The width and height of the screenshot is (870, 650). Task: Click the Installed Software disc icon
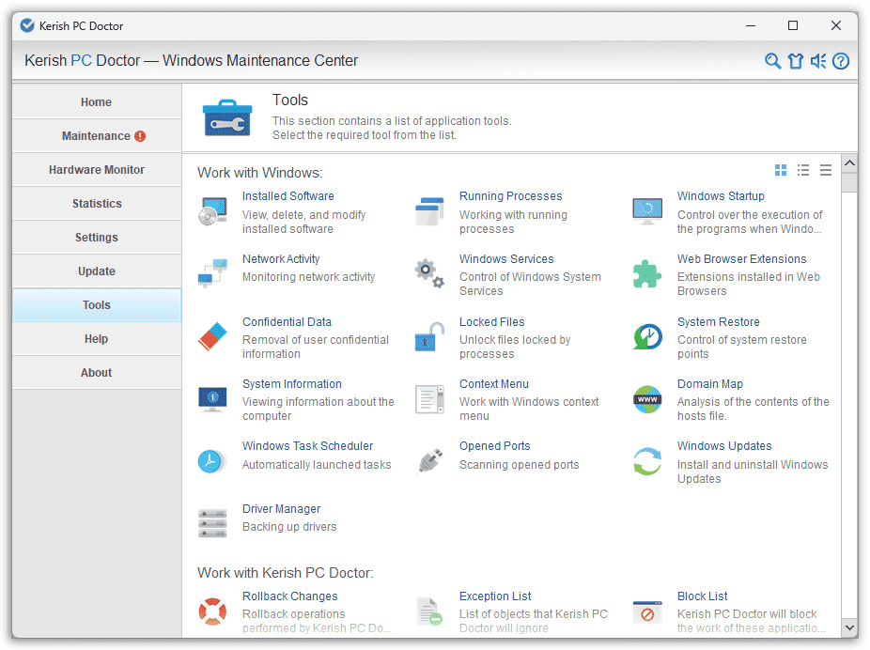pos(212,211)
